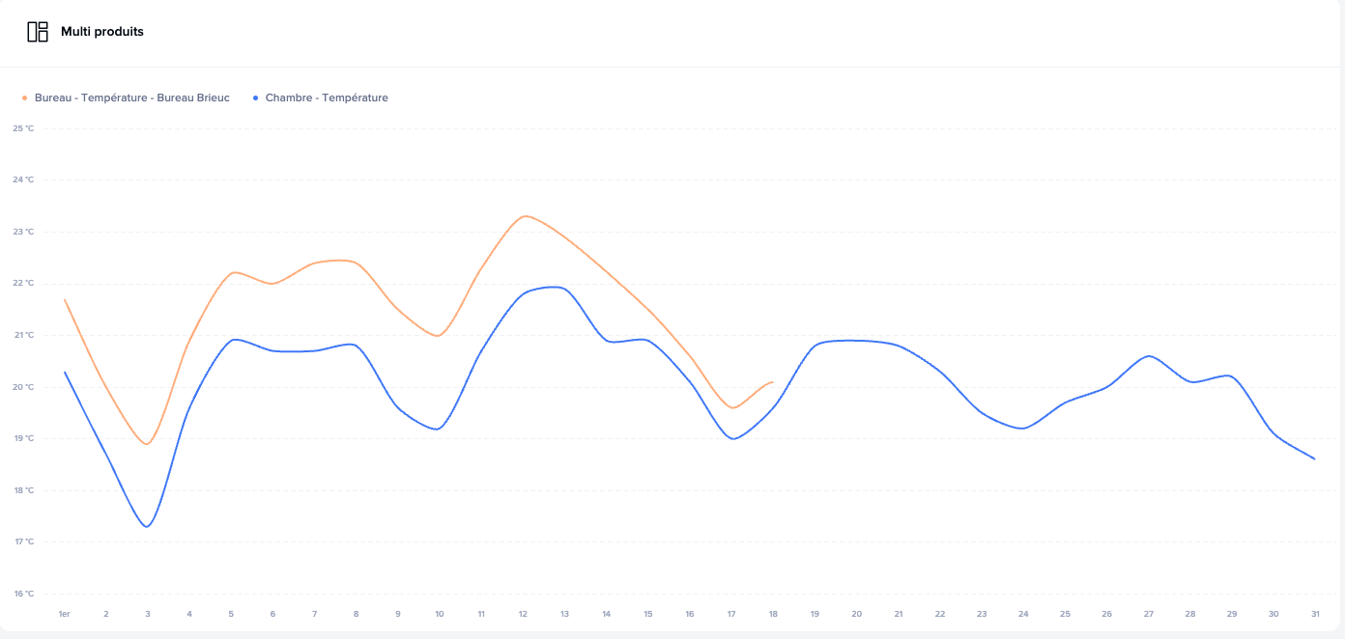The width and height of the screenshot is (1345, 639).
Task: Click the blue curve's endpoint at day 31
Action: (1314, 458)
